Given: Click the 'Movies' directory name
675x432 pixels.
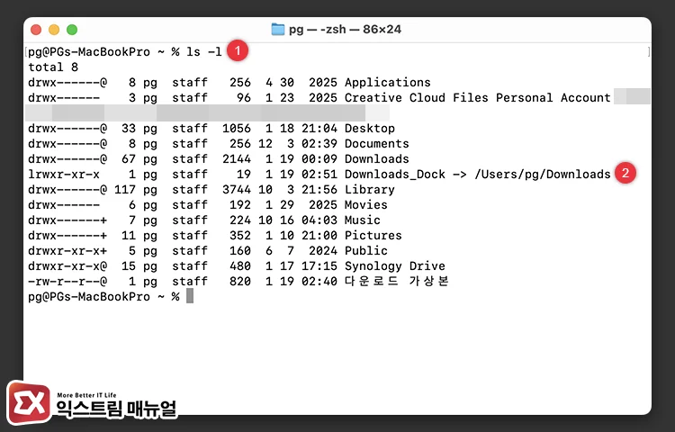Looking at the screenshot, I should point(366,205).
